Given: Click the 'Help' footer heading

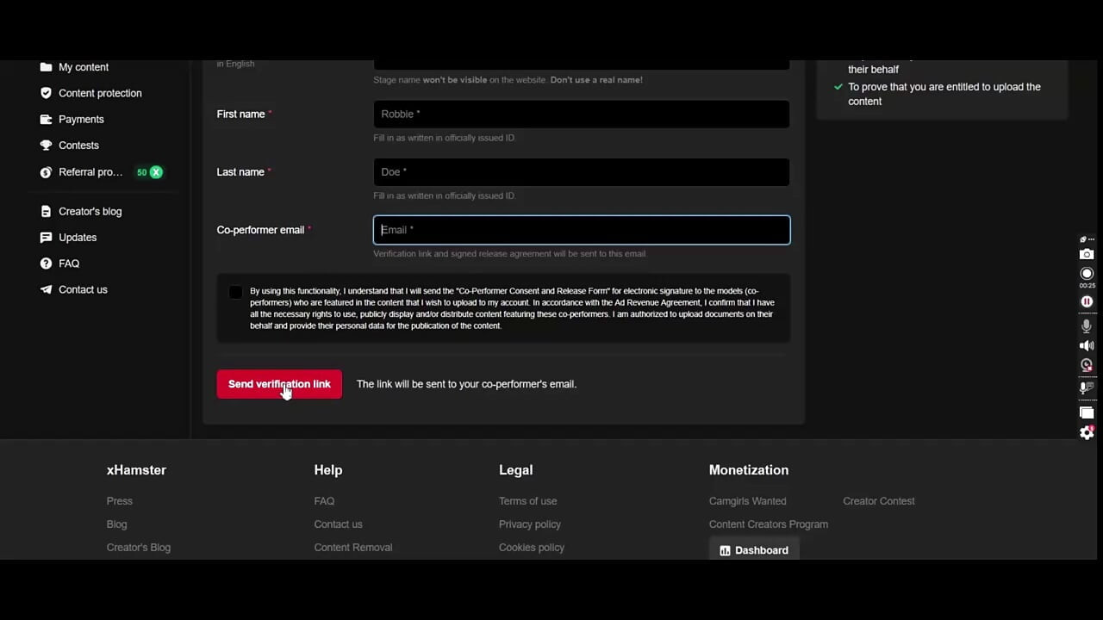Looking at the screenshot, I should 328,470.
